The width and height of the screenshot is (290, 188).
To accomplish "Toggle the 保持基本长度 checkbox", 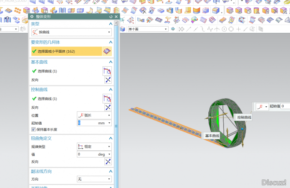I will click(33, 130).
